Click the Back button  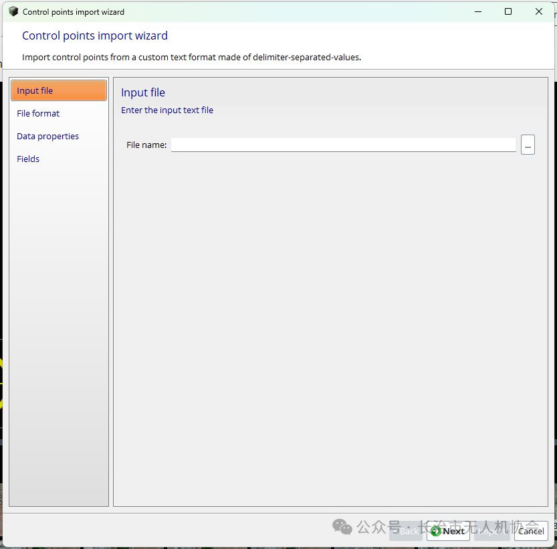point(405,531)
